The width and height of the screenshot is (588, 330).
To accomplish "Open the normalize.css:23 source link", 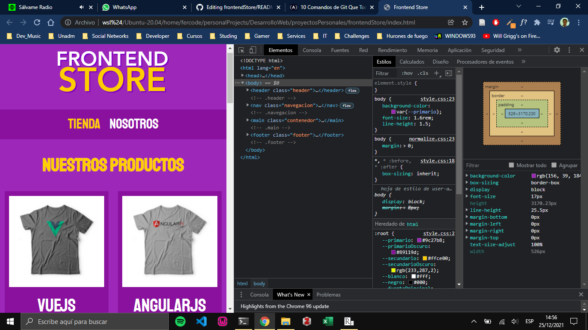I will 432,139.
